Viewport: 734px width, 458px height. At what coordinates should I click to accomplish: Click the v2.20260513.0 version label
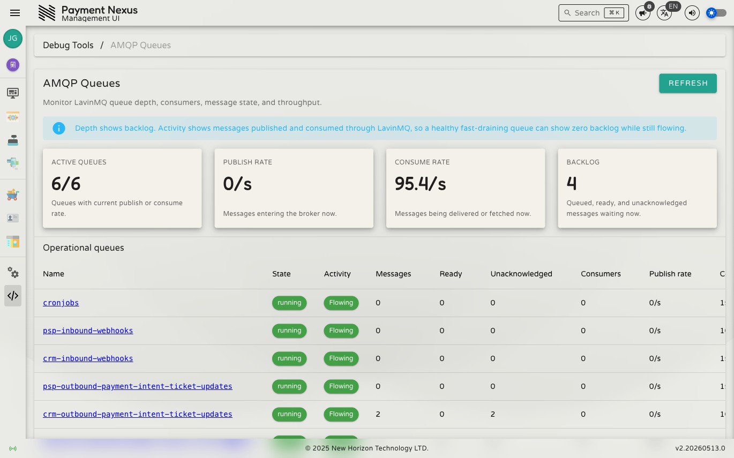[700, 448]
